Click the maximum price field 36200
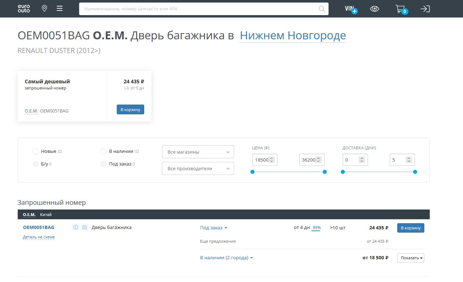463x282 pixels. tap(312, 160)
